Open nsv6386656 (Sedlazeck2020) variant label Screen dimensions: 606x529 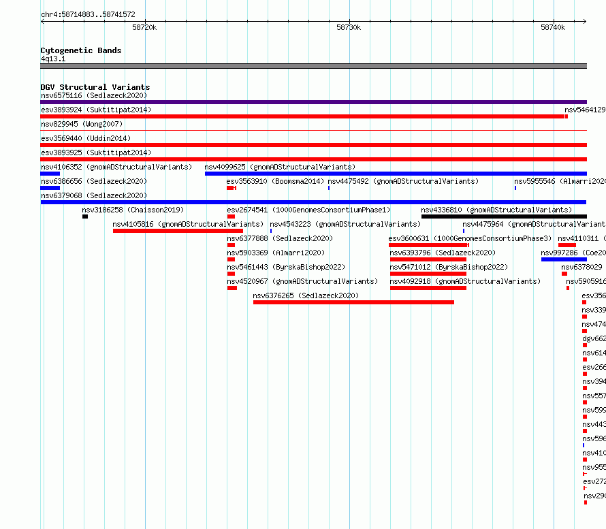[94, 181]
